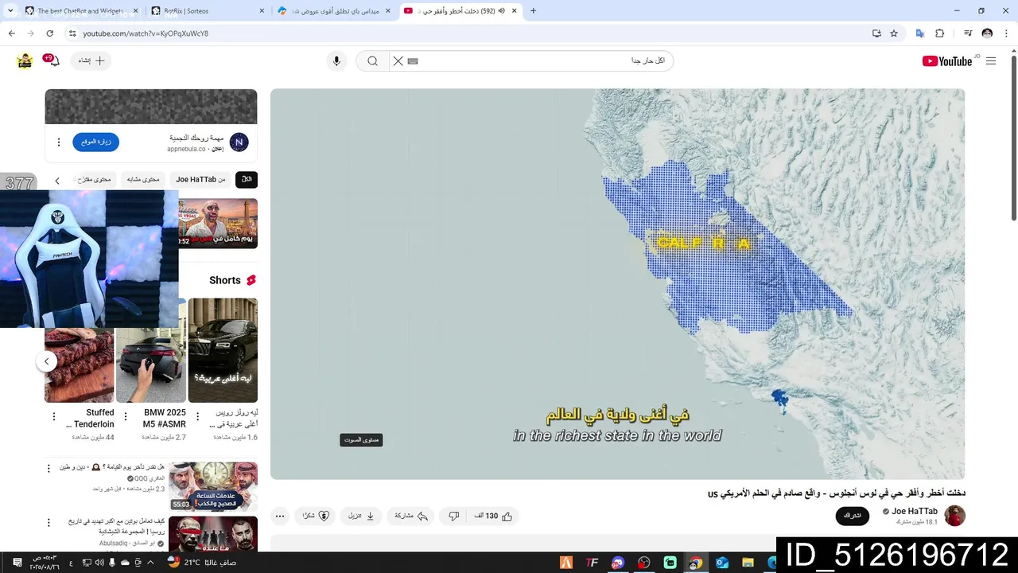Viewport: 1018px width, 573px height.
Task: Click the Create (إنشاء) button
Action: pyautogui.click(x=91, y=61)
